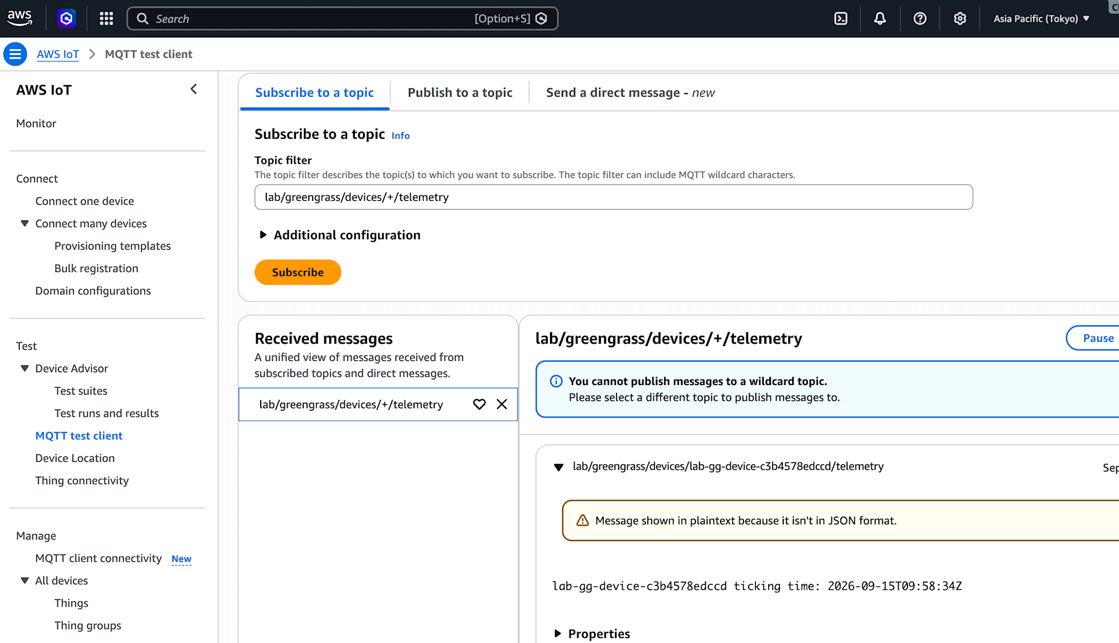Click the Test section heading
Viewport: 1119px width, 643px height.
click(x=26, y=346)
